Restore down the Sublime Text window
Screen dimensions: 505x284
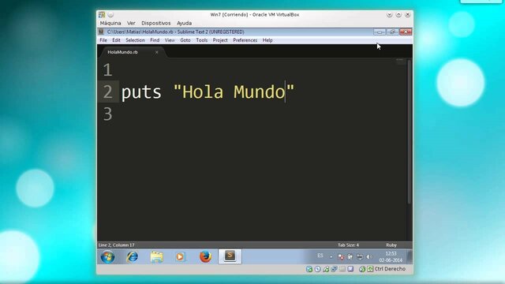(392, 32)
